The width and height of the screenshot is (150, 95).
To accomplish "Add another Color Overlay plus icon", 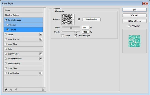I will click(41, 54).
